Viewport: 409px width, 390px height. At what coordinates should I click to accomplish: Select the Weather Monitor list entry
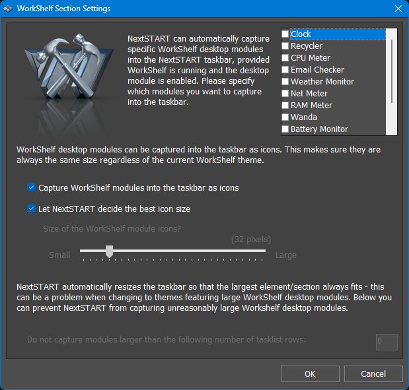coord(322,82)
